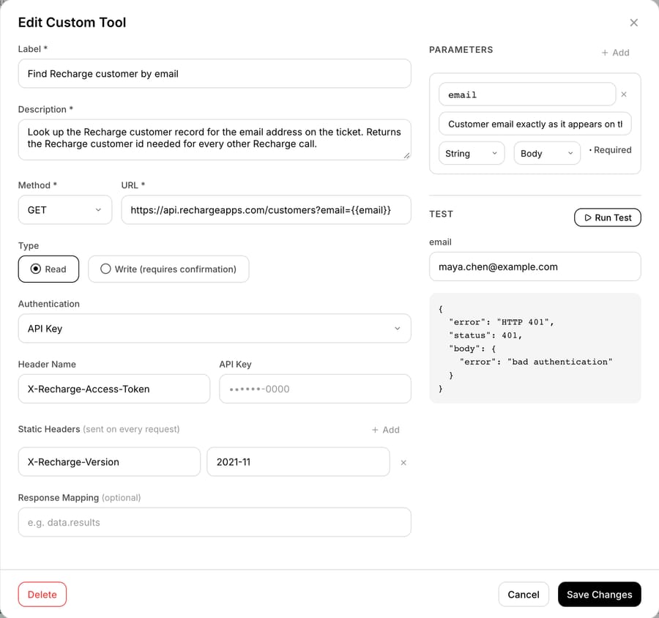Edit the X-Recharge-Version header name field
This screenshot has height=618, width=659.
[x=109, y=461]
